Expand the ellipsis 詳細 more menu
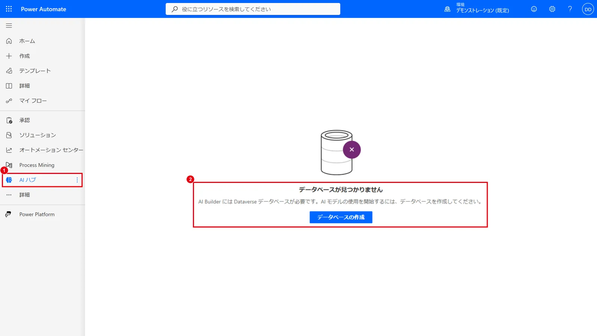Screen dimensions: 597x336 [x=9, y=195]
